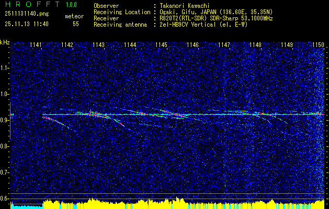This screenshot has width=329, height=209.
Task: Click the R820T2(RTL-SDR) receiver text
Action: (216, 18)
